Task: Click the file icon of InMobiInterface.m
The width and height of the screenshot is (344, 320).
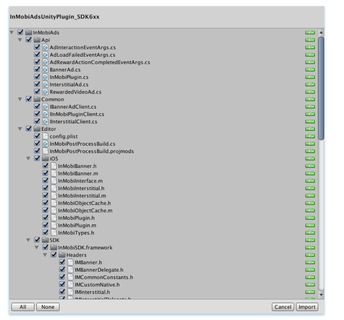Action: (x=54, y=181)
